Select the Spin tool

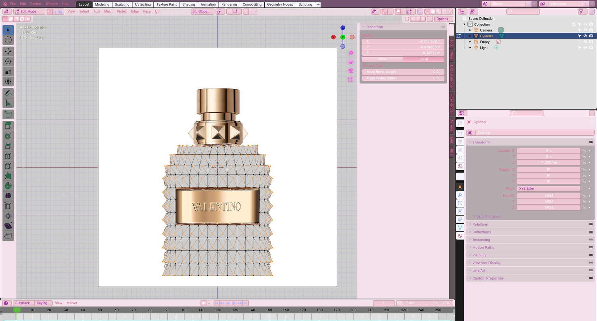pos(8,186)
